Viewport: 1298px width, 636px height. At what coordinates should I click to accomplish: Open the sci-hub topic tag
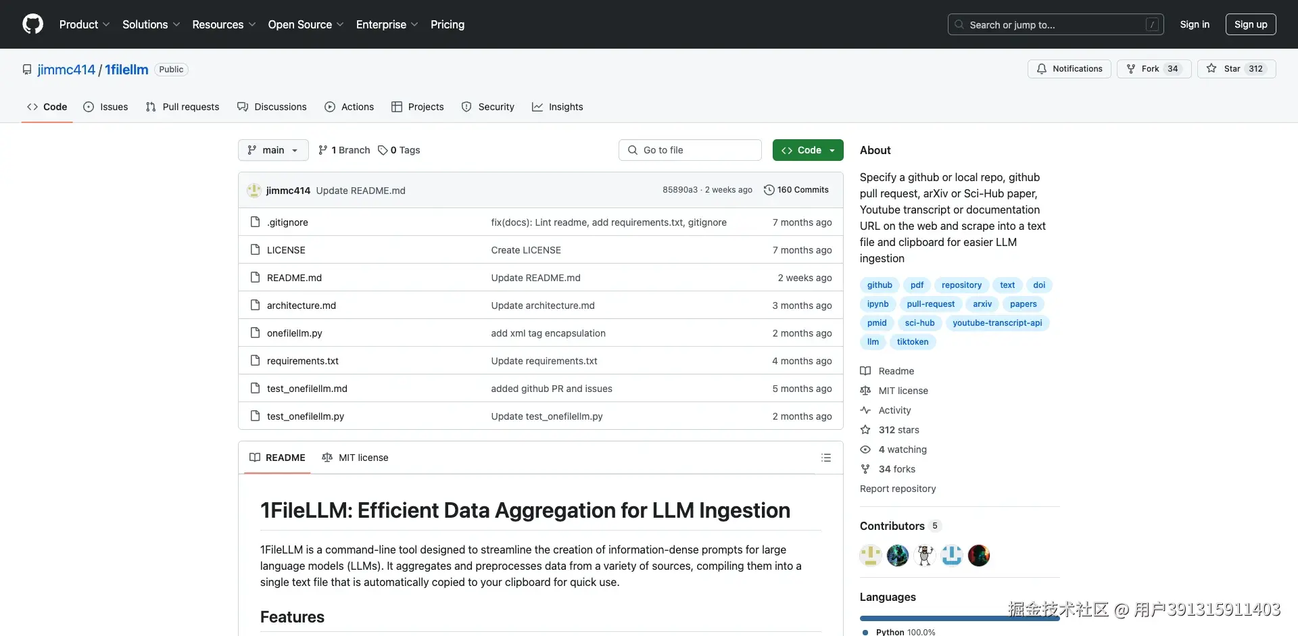click(919, 323)
